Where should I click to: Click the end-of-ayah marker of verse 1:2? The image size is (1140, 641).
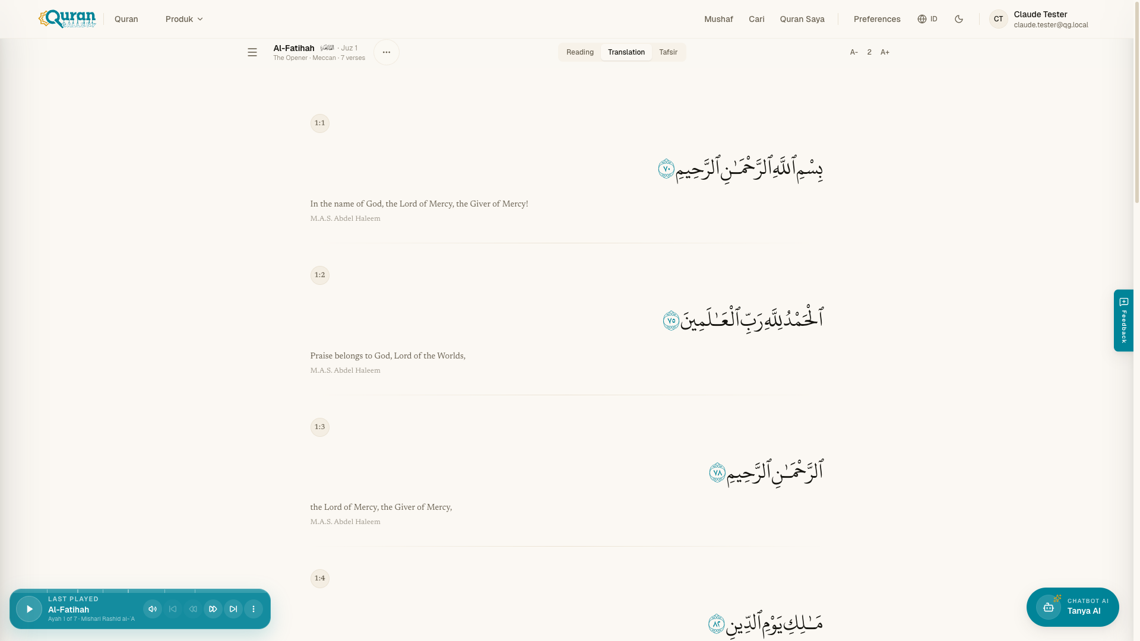pos(672,320)
